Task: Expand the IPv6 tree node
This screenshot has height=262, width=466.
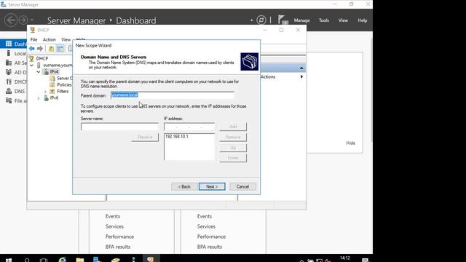Action: click(39, 98)
